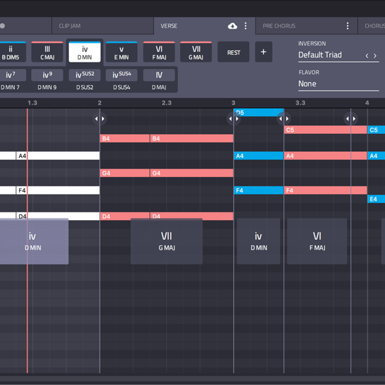Select the VII G MAJ chord block in timeline
The height and width of the screenshot is (385, 385).
[x=167, y=241]
